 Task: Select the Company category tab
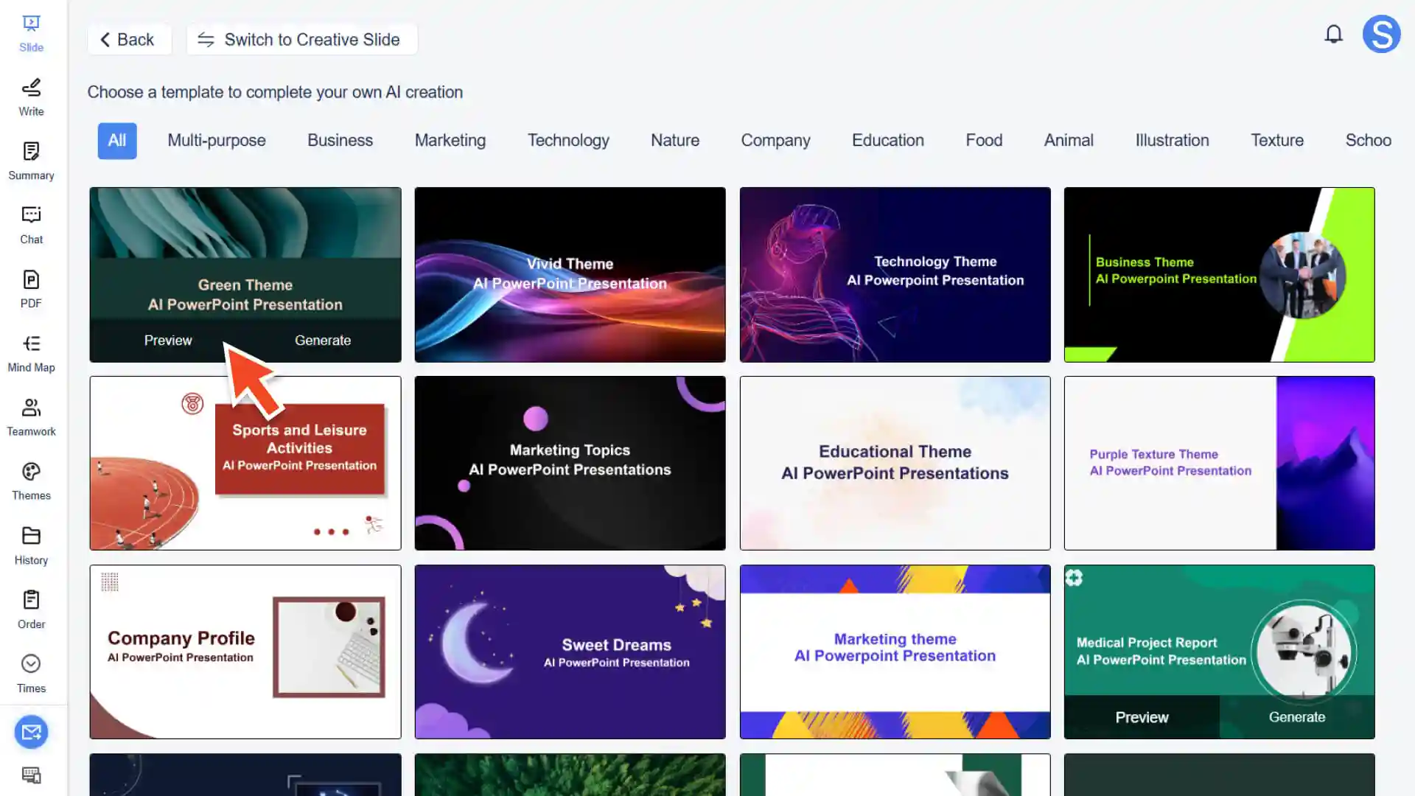point(775,141)
